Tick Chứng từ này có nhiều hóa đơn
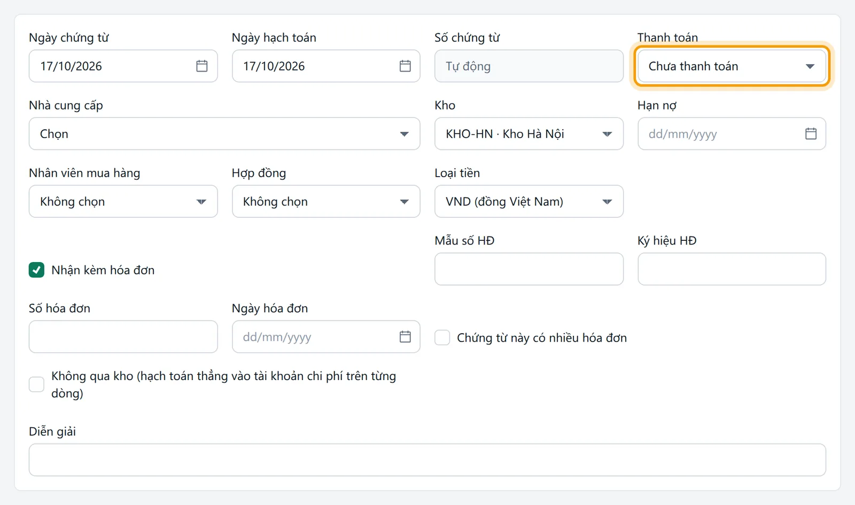The width and height of the screenshot is (855, 505). (x=442, y=337)
